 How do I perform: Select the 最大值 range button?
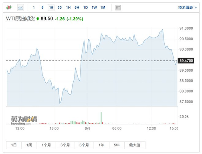tap(135, 145)
